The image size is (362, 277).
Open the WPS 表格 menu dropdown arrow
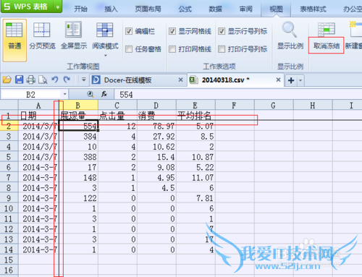[58, 7]
